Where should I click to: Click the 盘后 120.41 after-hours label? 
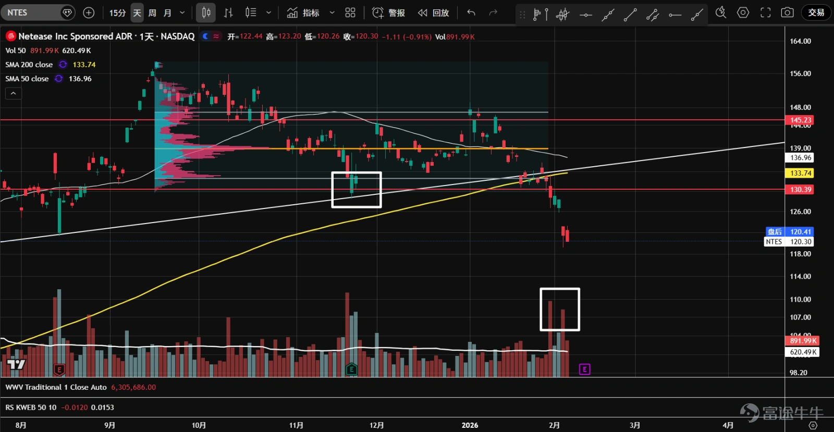789,232
